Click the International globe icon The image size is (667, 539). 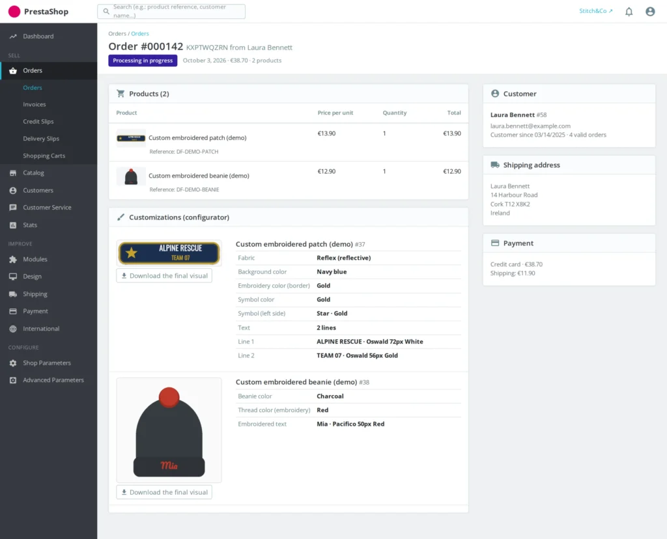pos(13,329)
